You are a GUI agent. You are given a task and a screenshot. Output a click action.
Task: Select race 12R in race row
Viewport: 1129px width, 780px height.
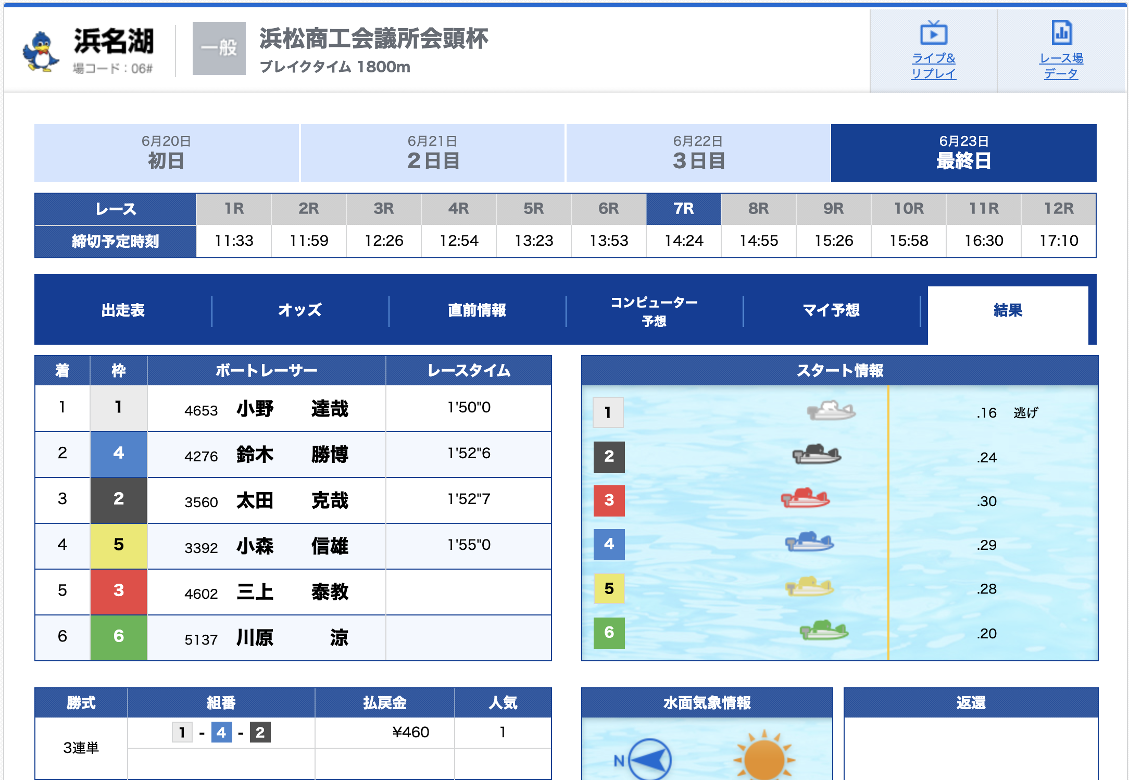pos(1058,209)
